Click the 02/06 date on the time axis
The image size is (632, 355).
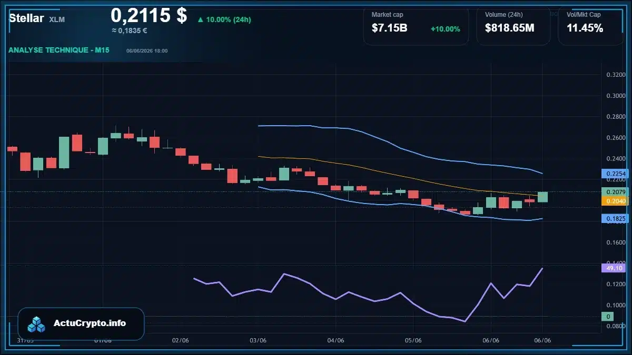click(181, 340)
